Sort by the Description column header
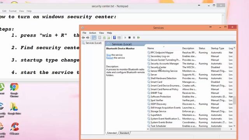Image resolution: width=249 pixels, height=140 pixels. (188, 48)
